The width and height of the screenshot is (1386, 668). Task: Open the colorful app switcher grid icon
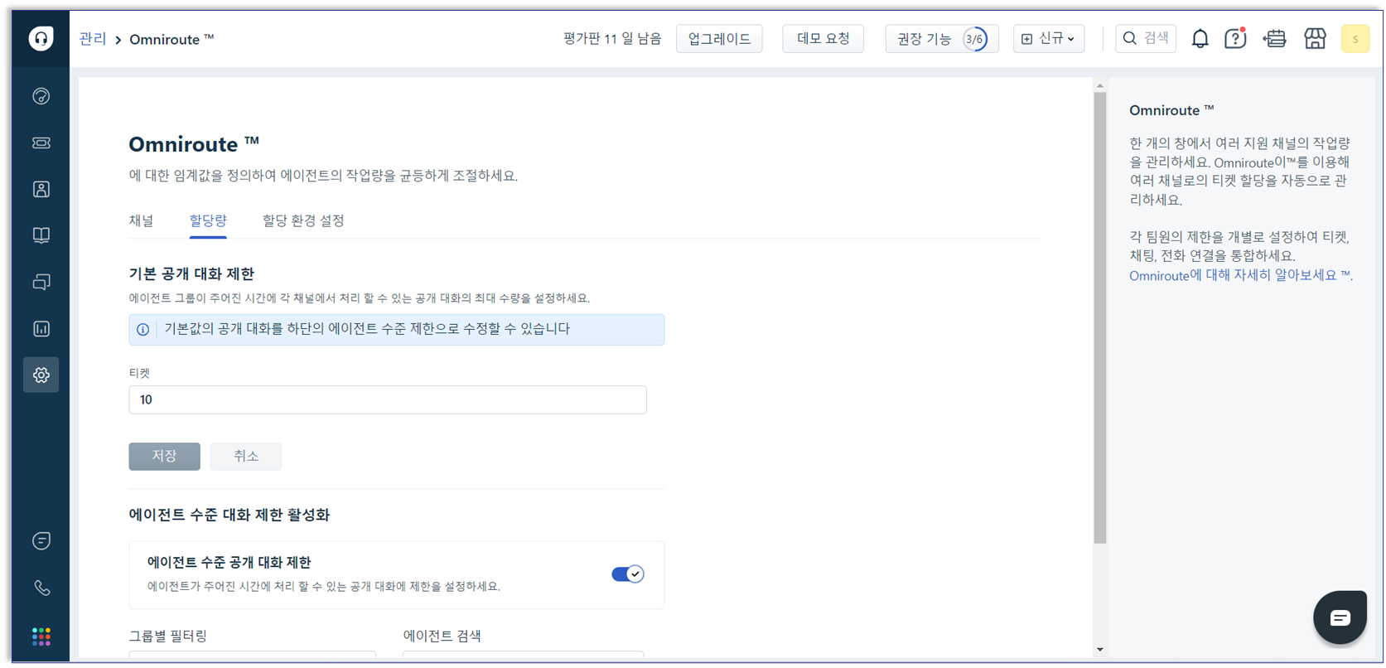(x=41, y=636)
